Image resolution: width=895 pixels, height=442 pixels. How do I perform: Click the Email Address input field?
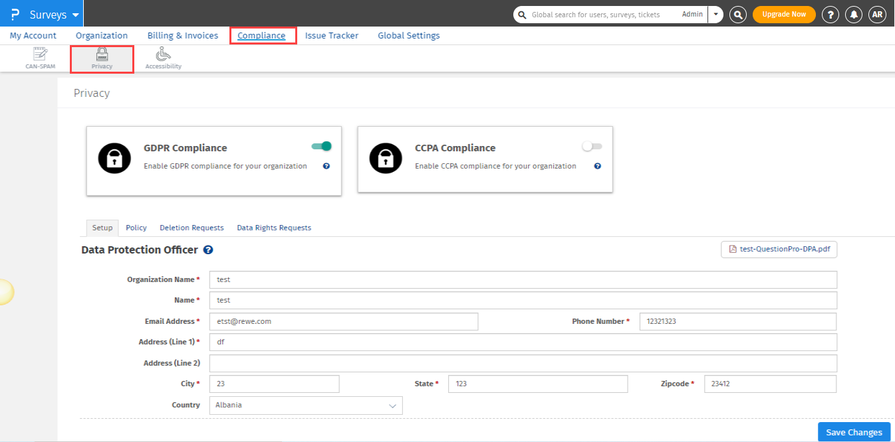pos(344,321)
